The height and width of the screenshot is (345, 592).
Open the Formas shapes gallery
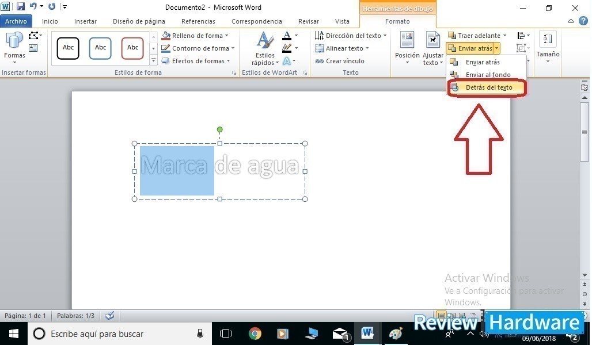14,48
